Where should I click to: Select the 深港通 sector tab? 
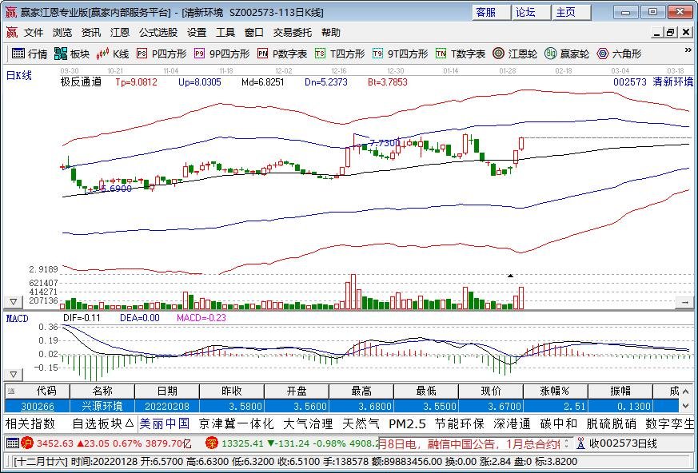pyautogui.click(x=512, y=423)
